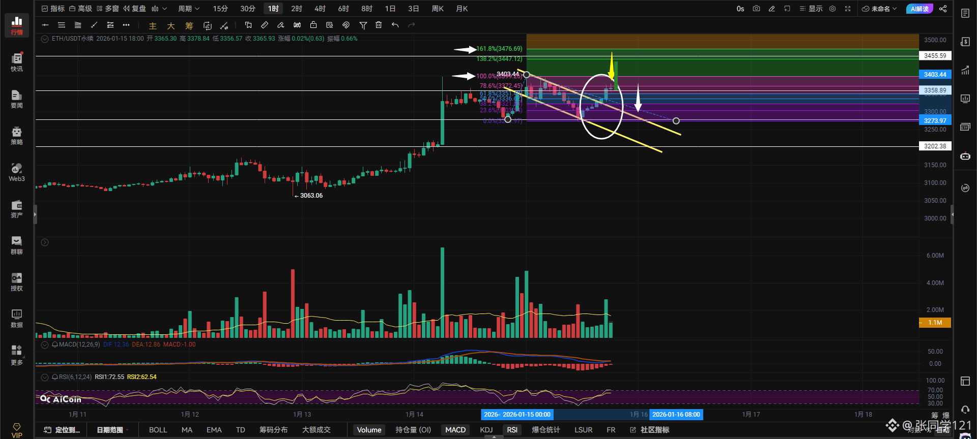Image resolution: width=977 pixels, height=439 pixels.
Task: Open the 授权 authorization section
Action: click(x=17, y=281)
